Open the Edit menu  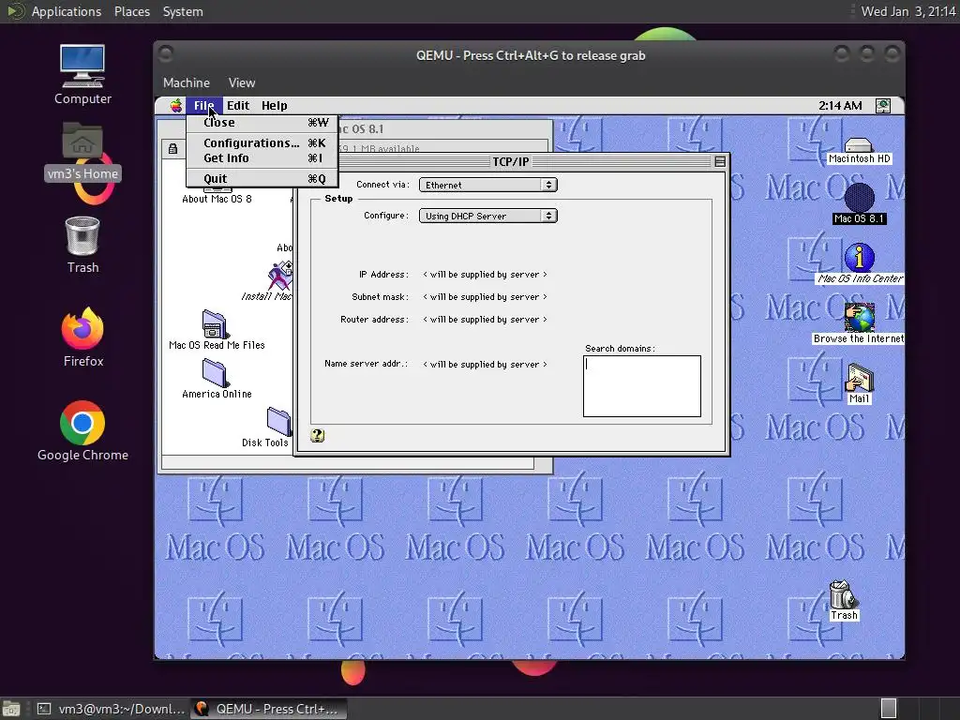click(x=237, y=105)
